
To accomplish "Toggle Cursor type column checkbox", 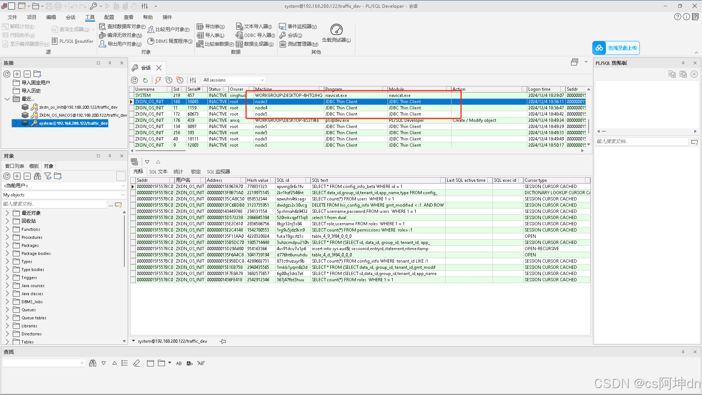I will (x=587, y=180).
